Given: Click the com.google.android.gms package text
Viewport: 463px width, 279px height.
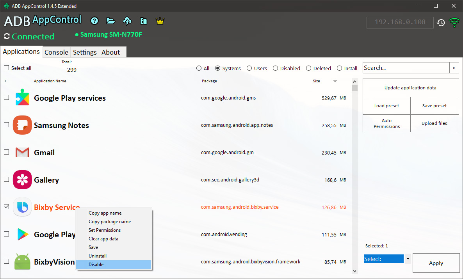Looking at the screenshot, I should point(228,98).
